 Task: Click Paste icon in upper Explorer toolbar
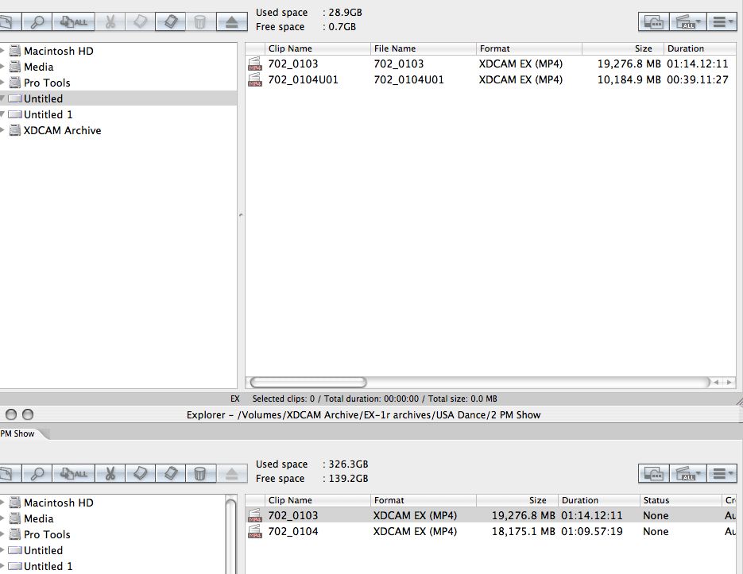171,21
